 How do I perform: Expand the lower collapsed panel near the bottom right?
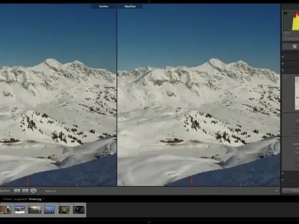(x=283, y=180)
